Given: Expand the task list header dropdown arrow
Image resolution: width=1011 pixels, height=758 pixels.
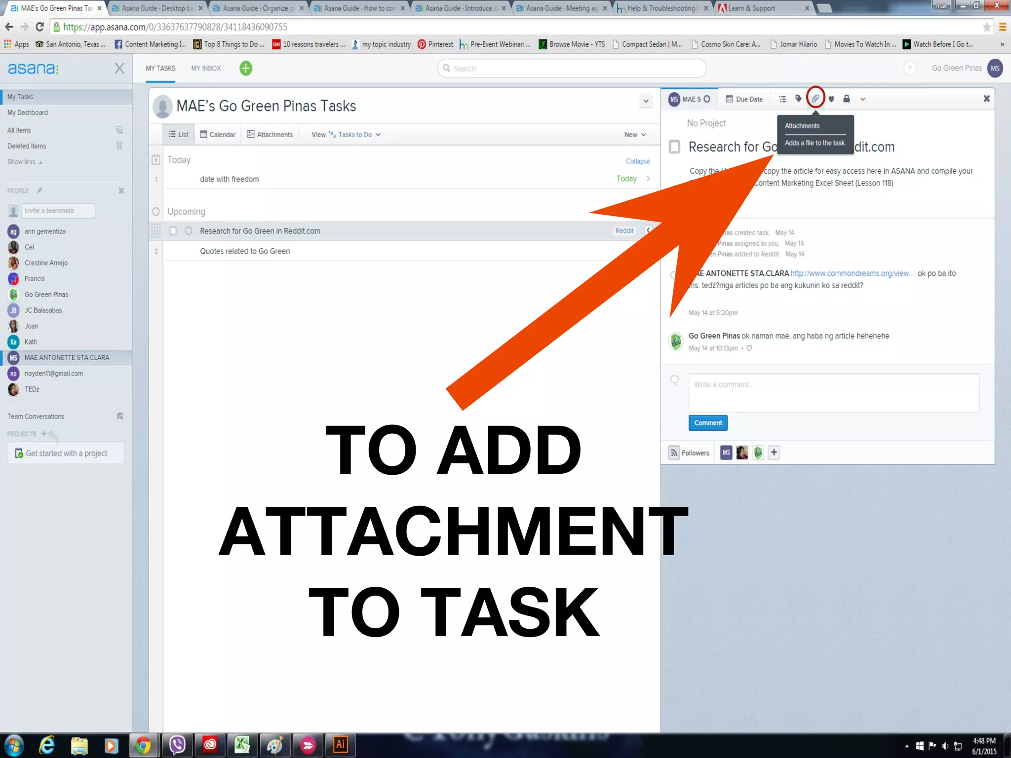Looking at the screenshot, I should coord(646,101).
